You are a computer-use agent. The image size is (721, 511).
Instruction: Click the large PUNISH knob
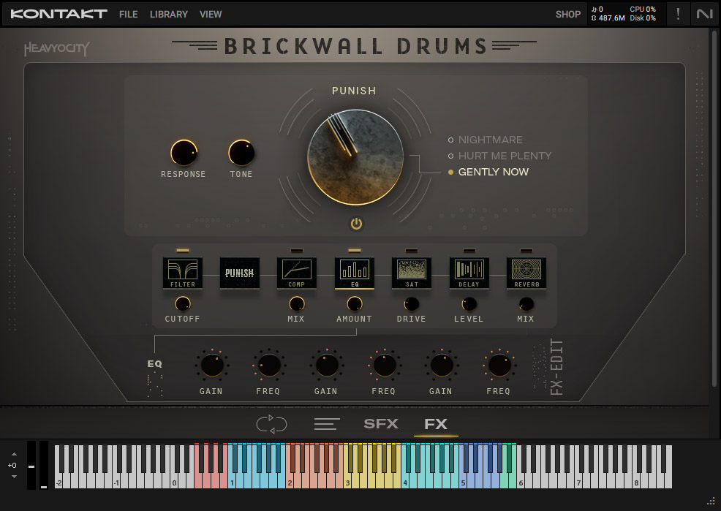tap(355, 157)
